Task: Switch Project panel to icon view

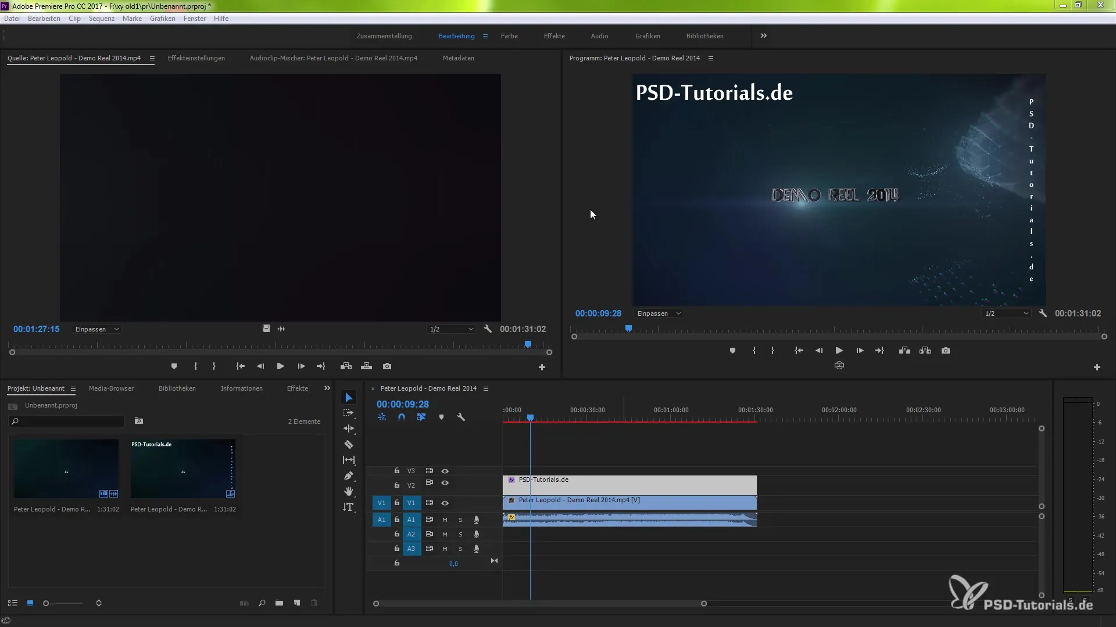Action: (x=30, y=603)
